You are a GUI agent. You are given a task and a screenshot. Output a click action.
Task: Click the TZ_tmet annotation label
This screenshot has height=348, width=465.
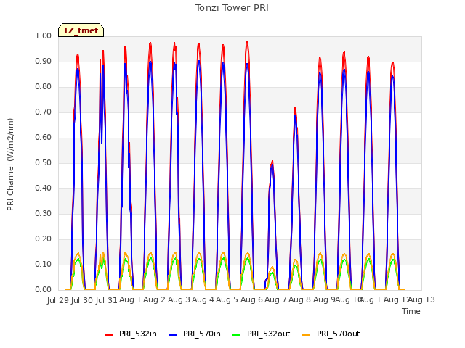[x=81, y=30]
